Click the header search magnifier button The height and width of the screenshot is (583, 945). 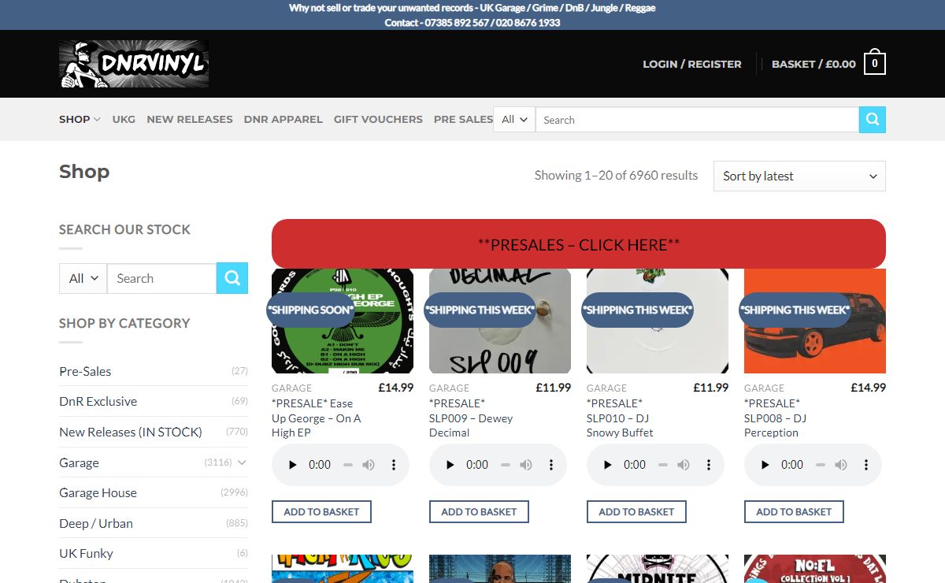coord(873,120)
